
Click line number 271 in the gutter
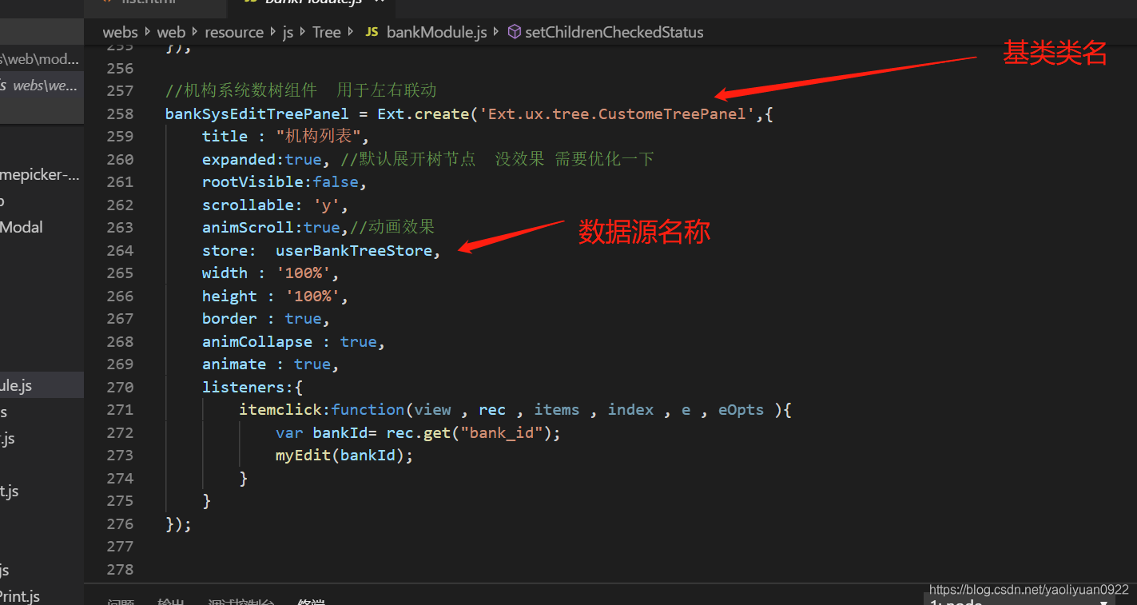point(120,409)
